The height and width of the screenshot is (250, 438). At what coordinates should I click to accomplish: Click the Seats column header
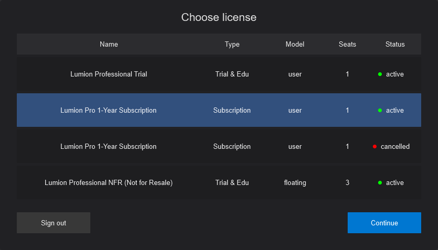click(x=347, y=45)
